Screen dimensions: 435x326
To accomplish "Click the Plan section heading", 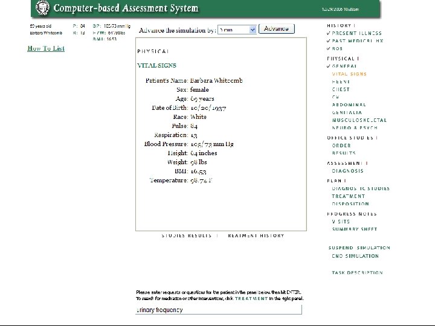I will pyautogui.click(x=334, y=181).
